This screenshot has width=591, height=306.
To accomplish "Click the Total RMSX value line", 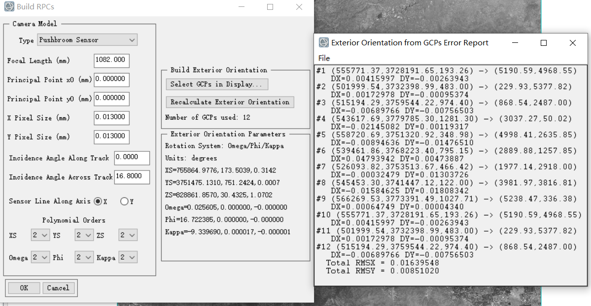I will [x=382, y=263].
